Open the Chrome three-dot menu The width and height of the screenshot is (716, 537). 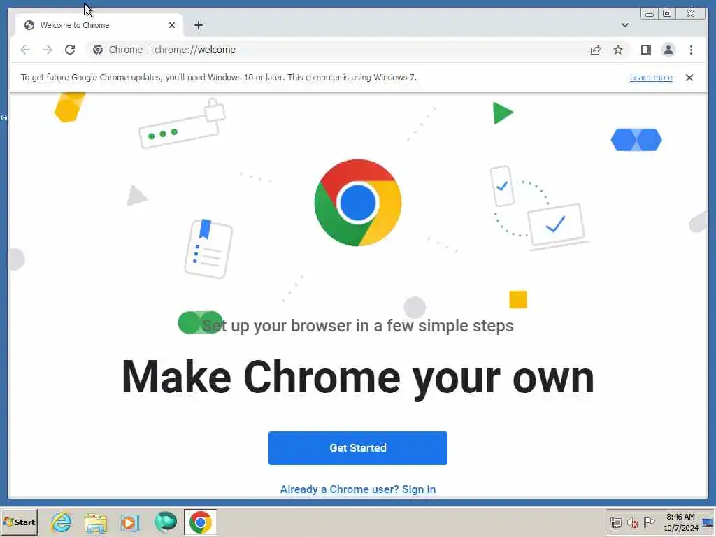691,50
